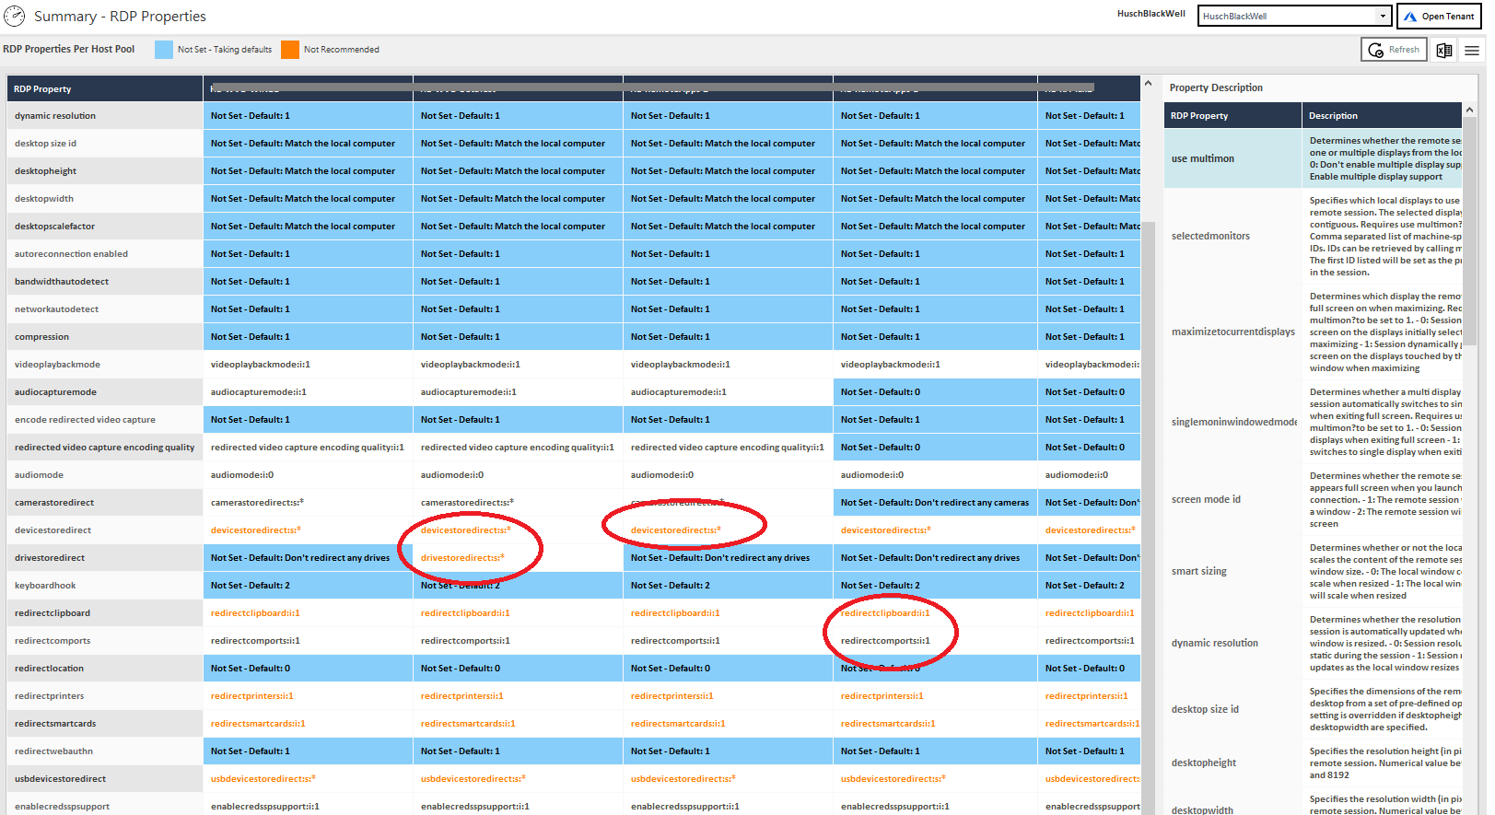Image resolution: width=1495 pixels, height=815 pixels.
Task: Click the circular arrow icon on the Refresh button
Action: pos(1376,50)
